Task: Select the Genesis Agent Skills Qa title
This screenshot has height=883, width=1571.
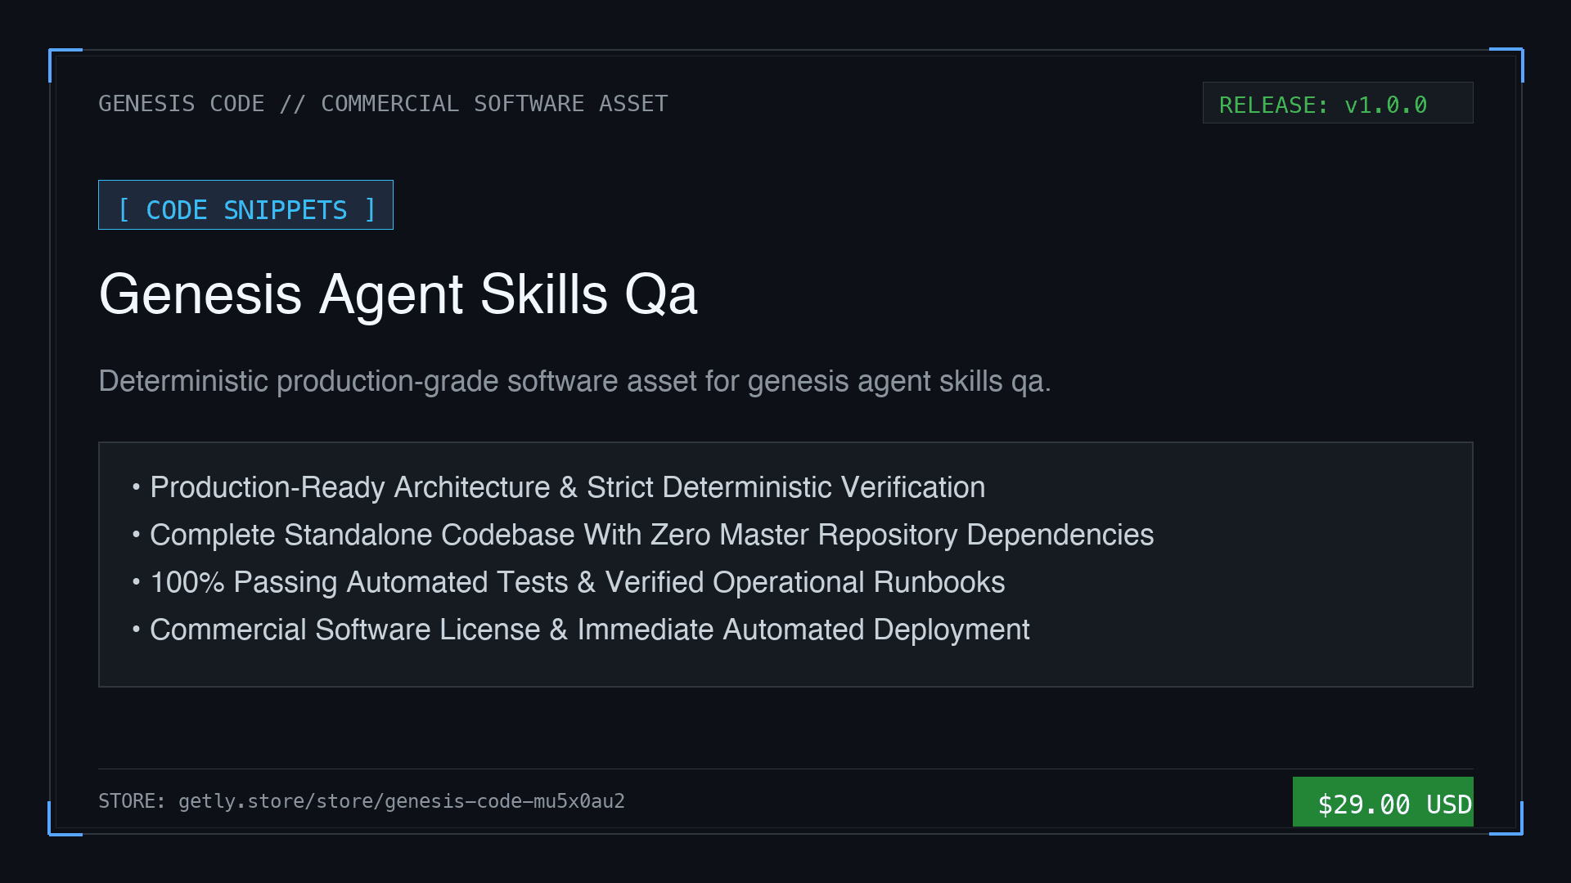Action: [x=398, y=294]
